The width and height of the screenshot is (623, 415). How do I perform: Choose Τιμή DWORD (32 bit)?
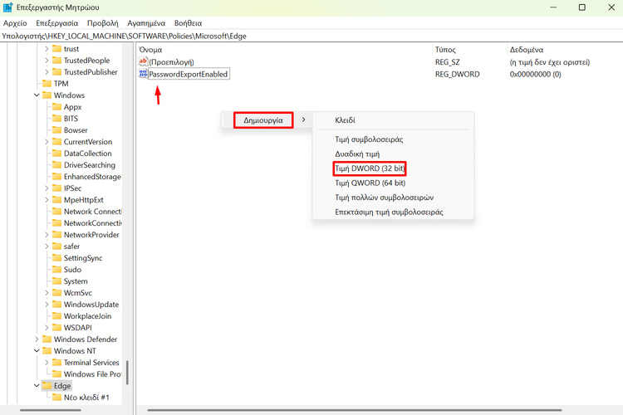(x=370, y=168)
